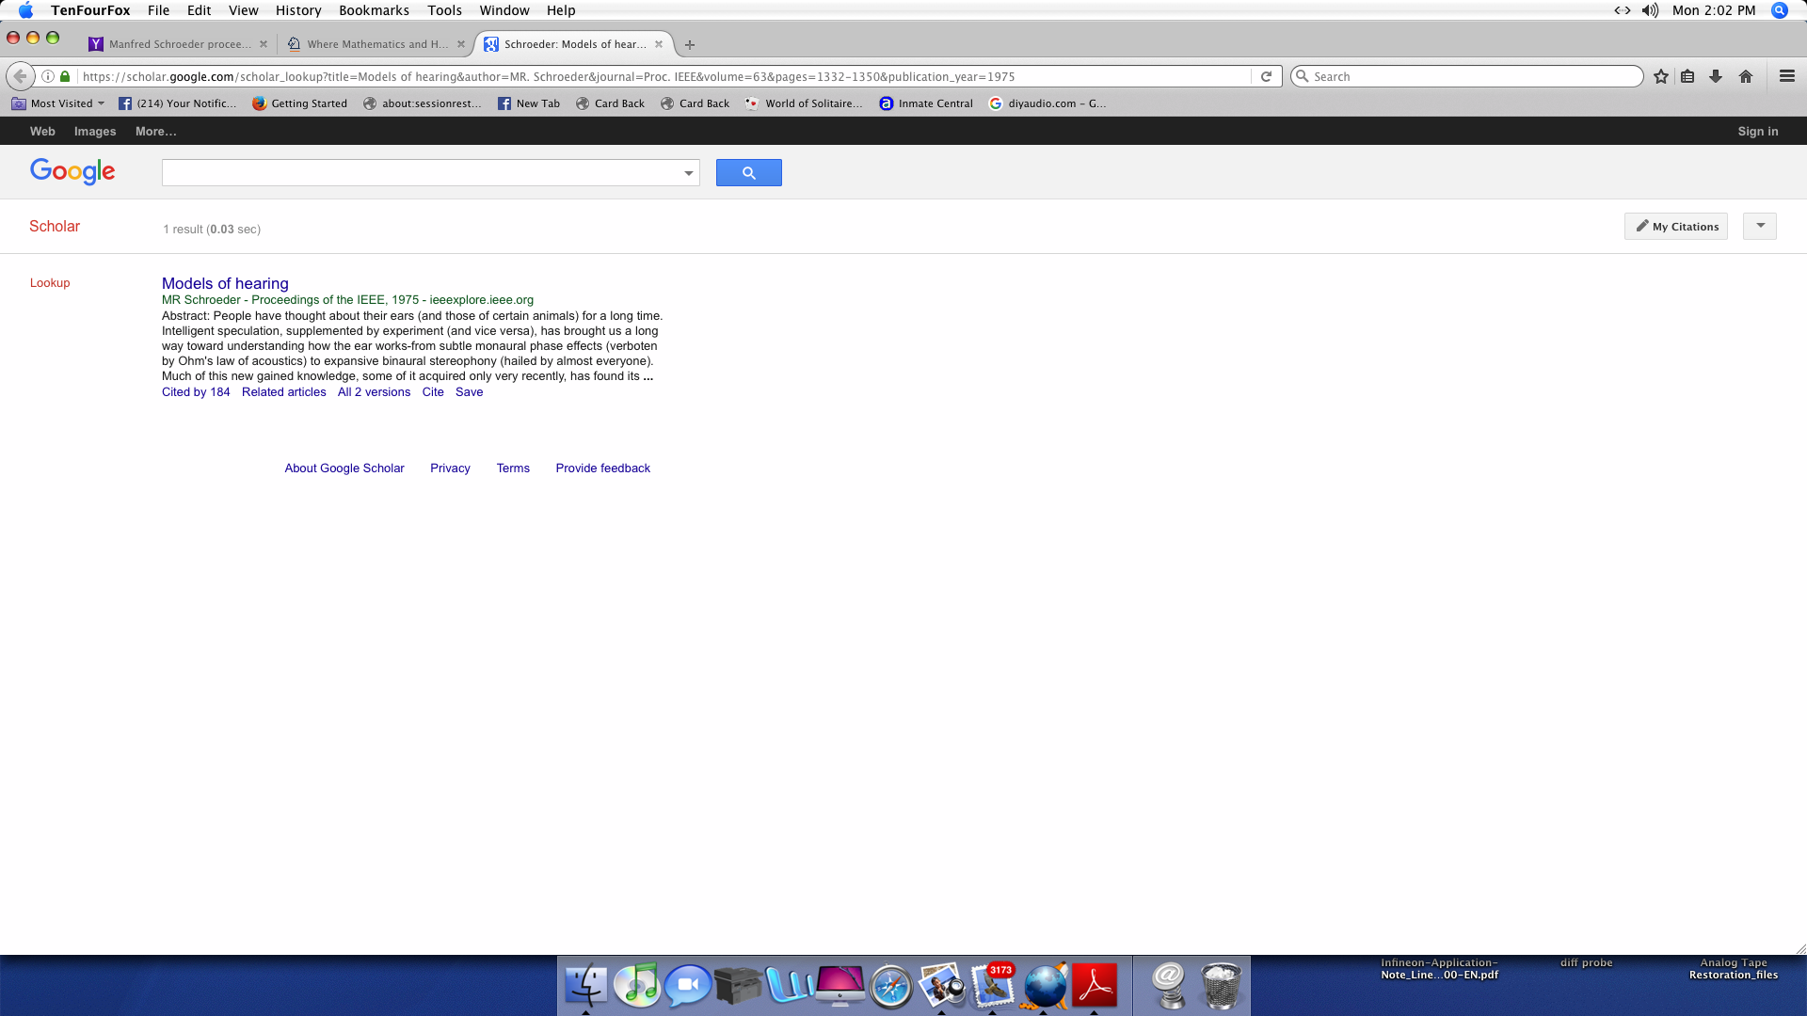Open the downloads arrow icon
This screenshot has height=1016, width=1807.
(1716, 76)
